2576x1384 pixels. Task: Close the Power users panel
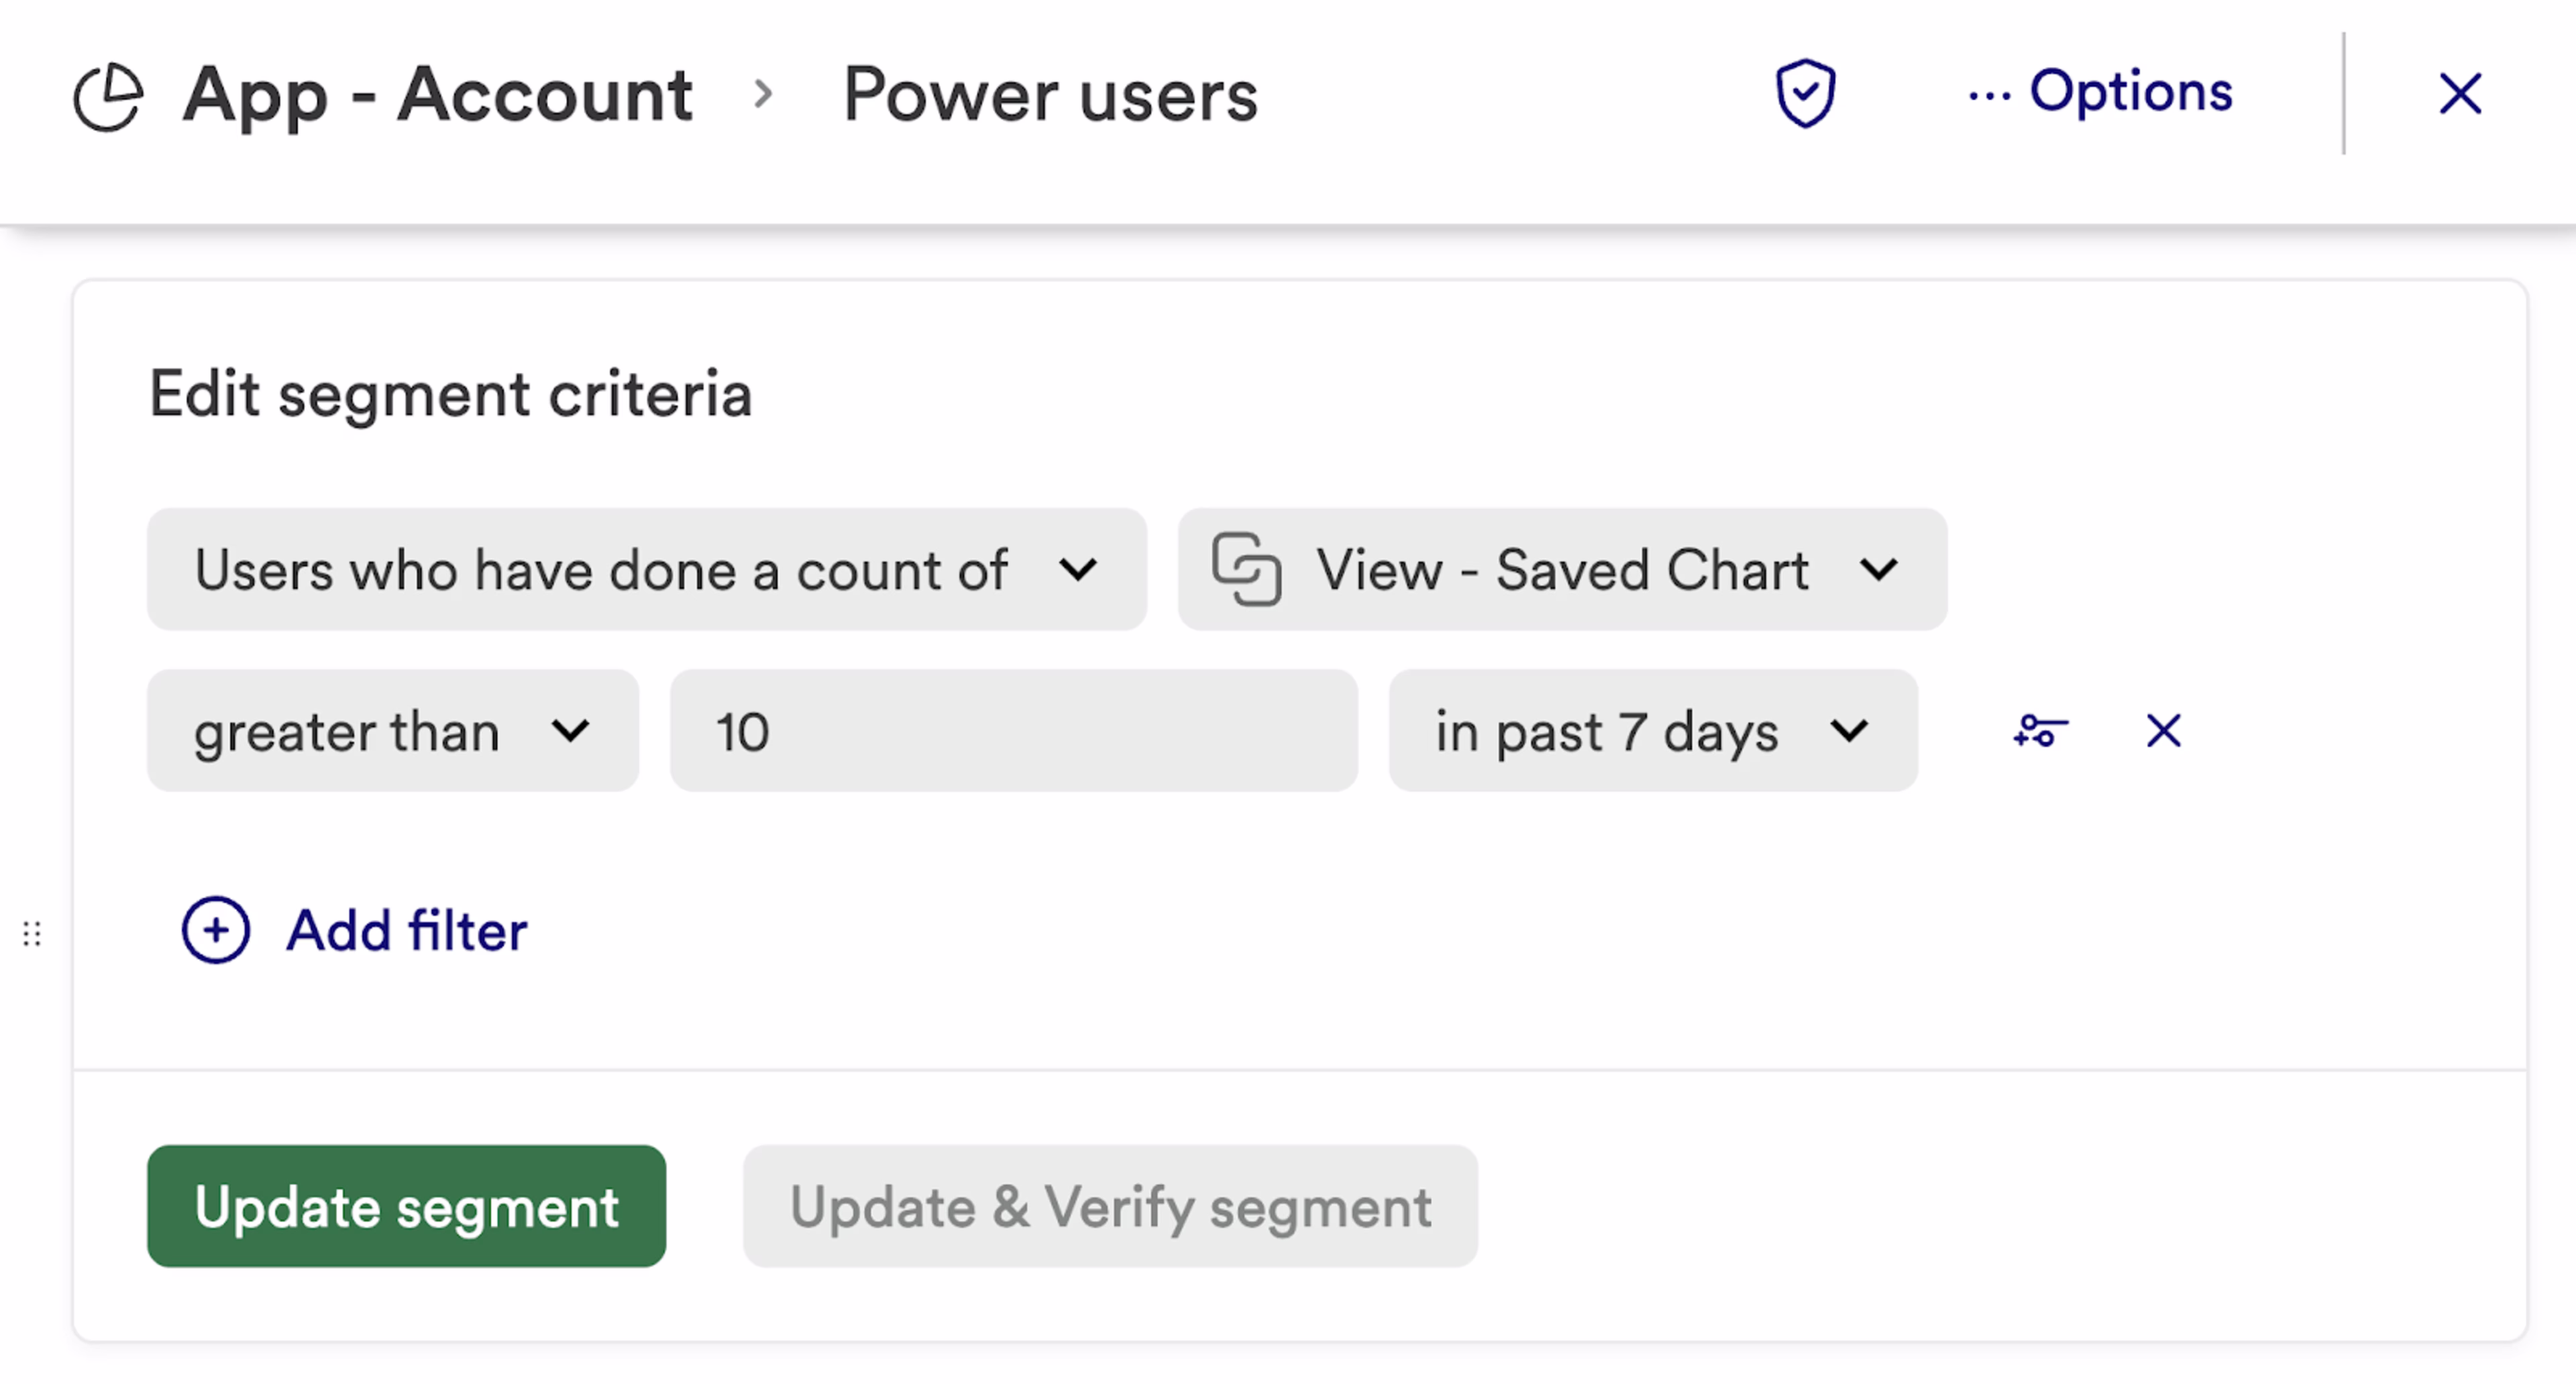coord(2459,94)
